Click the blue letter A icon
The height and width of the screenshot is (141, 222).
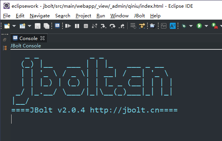point(173,26)
